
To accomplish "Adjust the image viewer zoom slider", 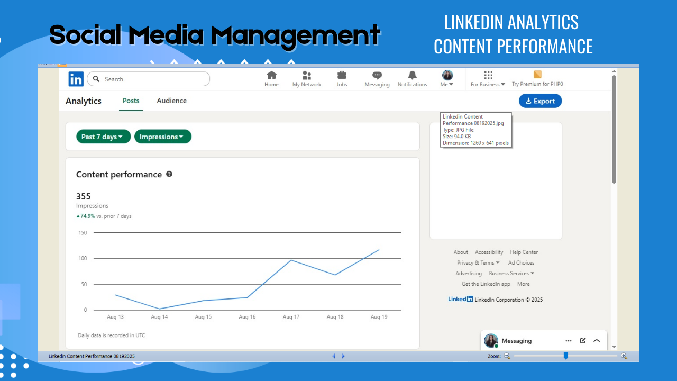I will [565, 356].
